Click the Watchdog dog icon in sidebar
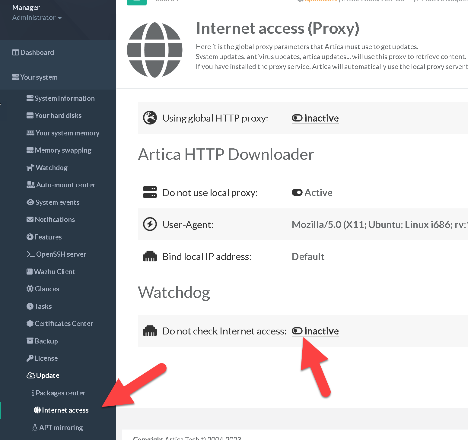Image resolution: width=468 pixels, height=440 pixels. click(30, 168)
